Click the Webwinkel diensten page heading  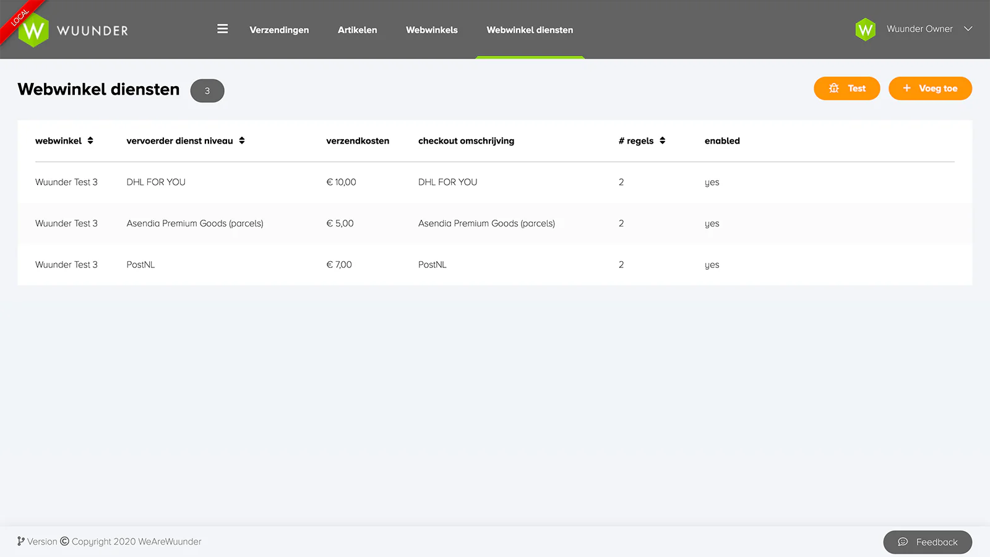point(98,89)
